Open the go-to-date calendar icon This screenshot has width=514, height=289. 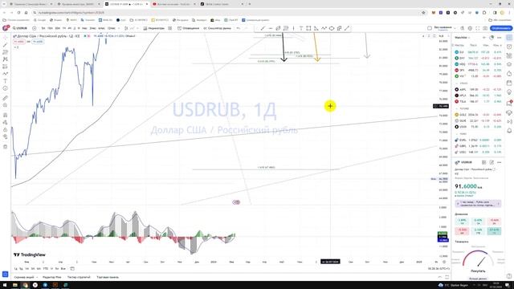(x=72, y=269)
